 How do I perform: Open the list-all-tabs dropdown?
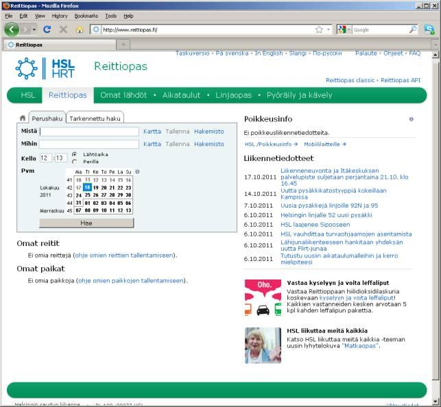(x=436, y=45)
